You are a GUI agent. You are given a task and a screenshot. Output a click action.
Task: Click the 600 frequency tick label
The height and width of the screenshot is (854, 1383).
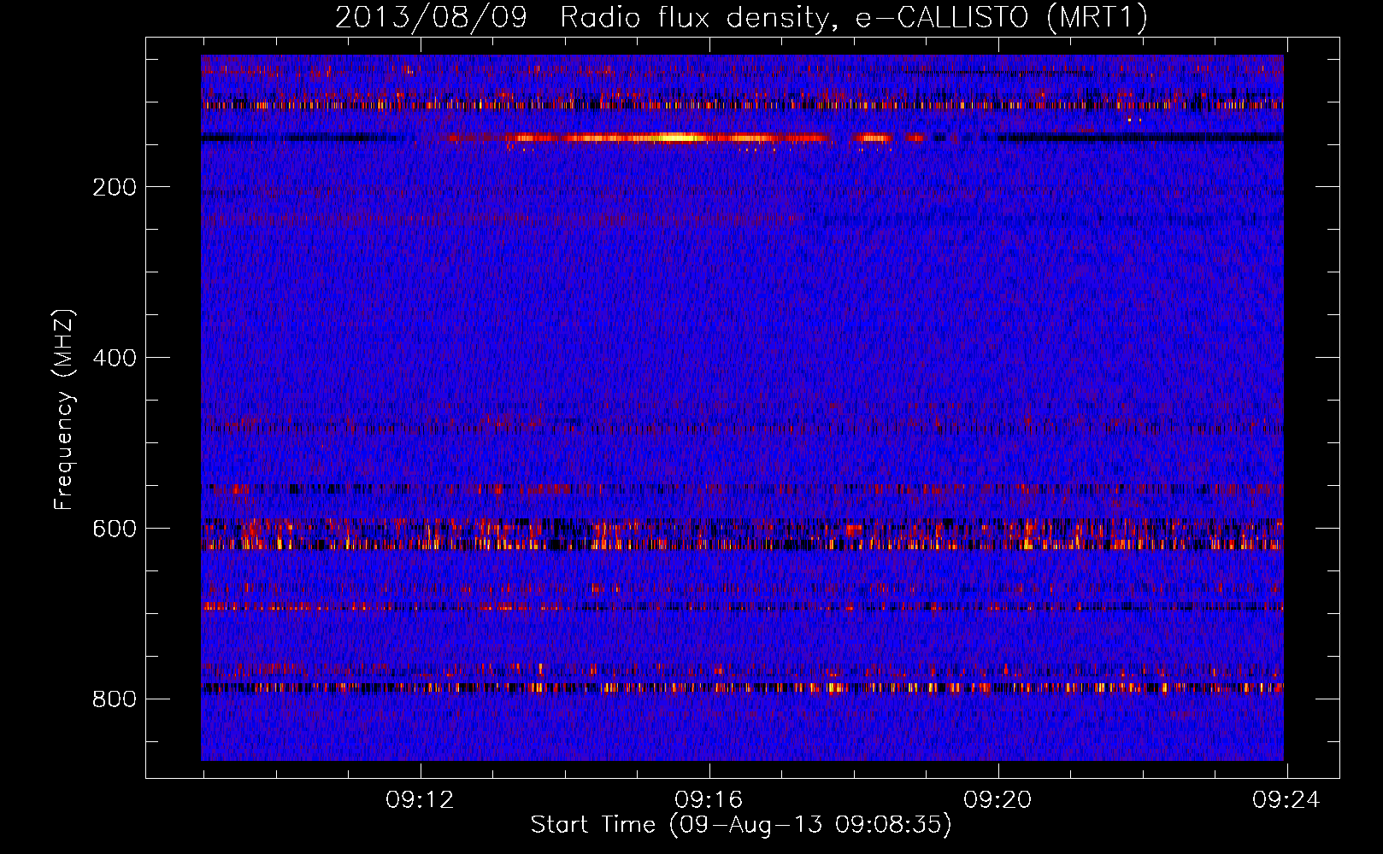click(115, 529)
